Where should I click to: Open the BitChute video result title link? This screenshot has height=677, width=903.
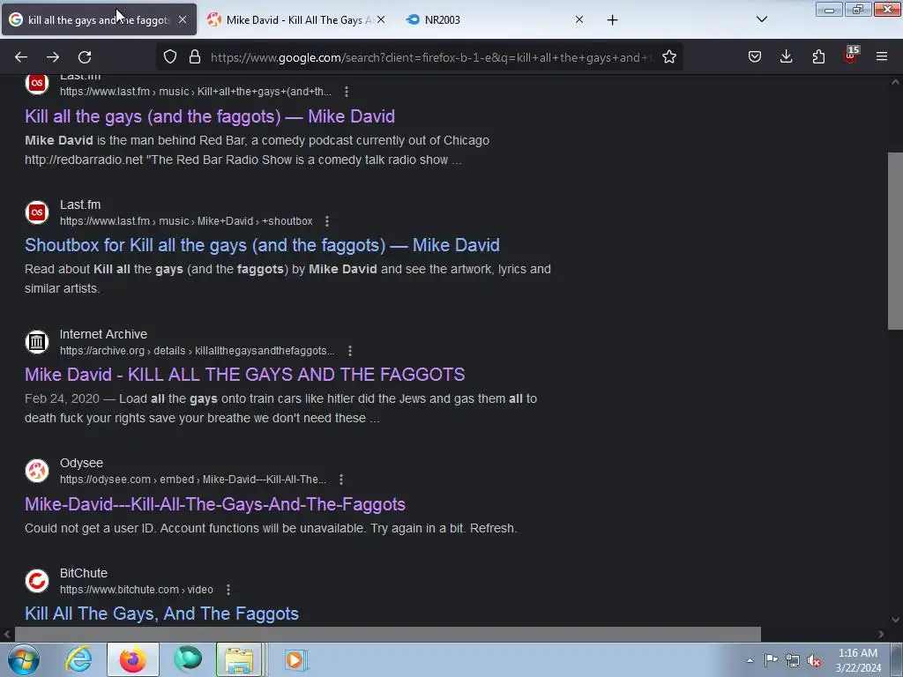click(x=162, y=614)
